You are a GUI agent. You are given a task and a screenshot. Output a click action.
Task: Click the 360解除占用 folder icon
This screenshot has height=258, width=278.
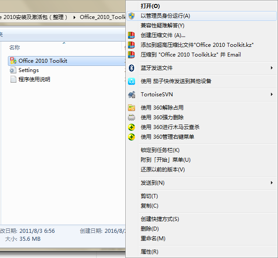pyautogui.click(x=131, y=108)
